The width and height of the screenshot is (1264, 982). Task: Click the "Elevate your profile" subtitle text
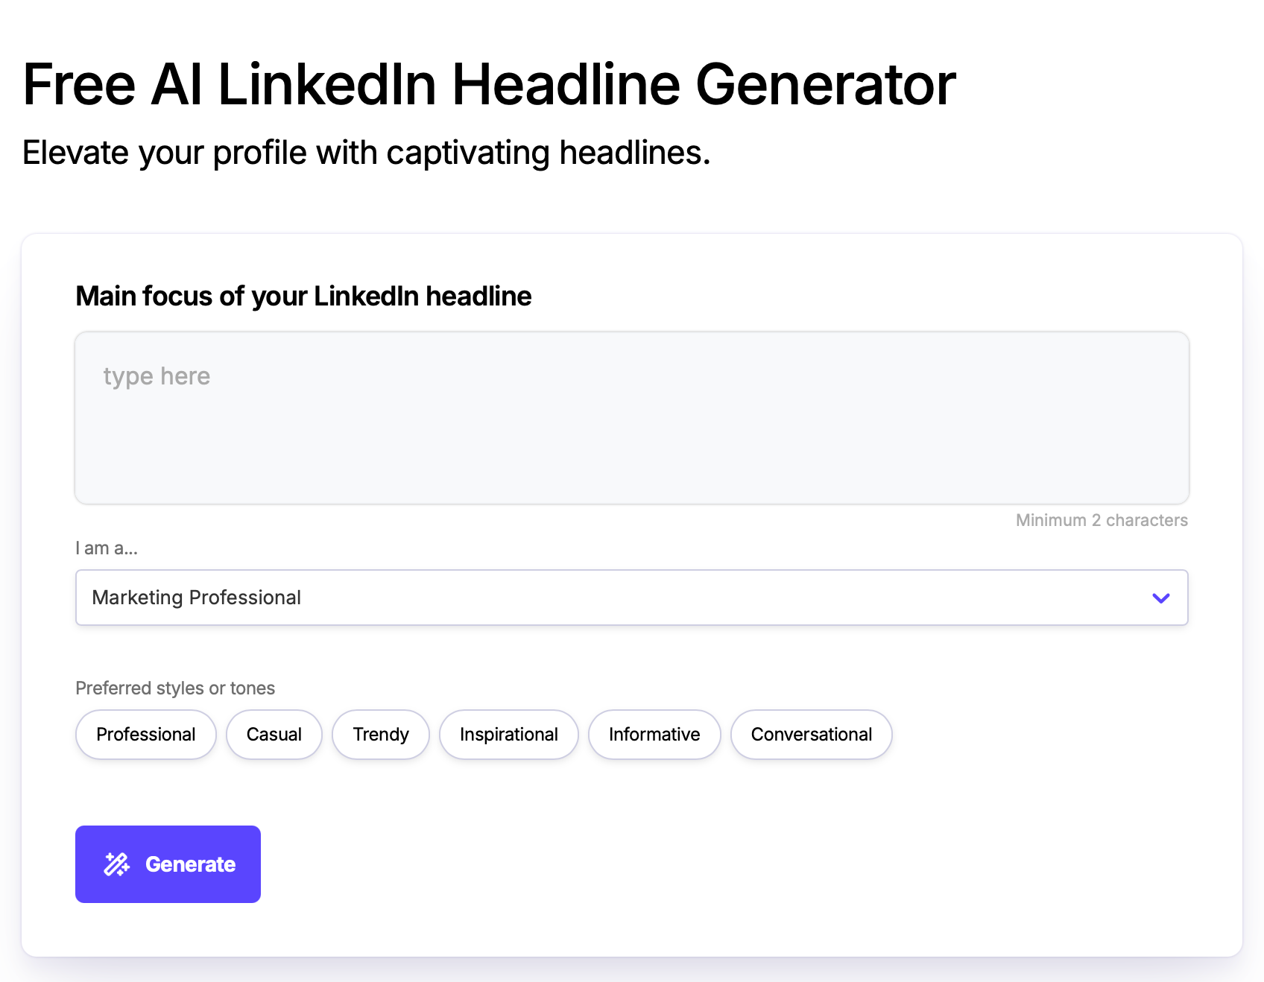pos(367,153)
